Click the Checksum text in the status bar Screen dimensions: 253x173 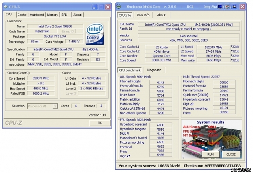212,166
